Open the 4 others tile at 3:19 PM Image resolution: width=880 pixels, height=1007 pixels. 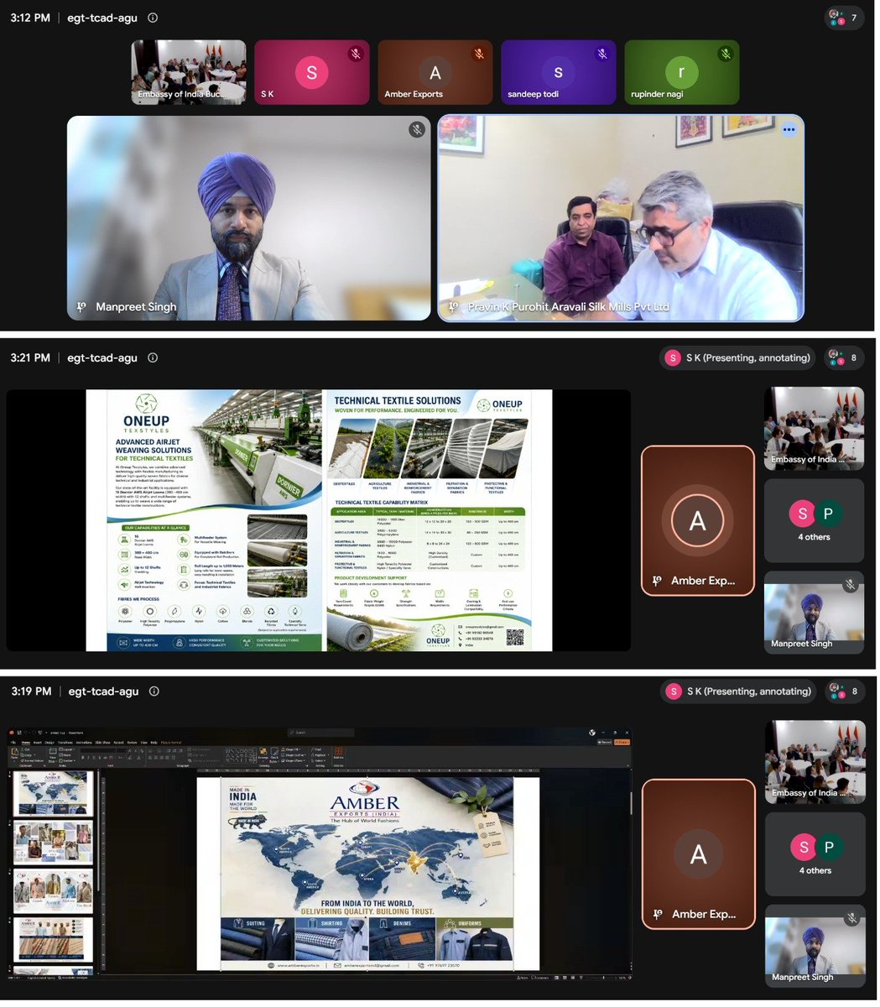(x=815, y=854)
